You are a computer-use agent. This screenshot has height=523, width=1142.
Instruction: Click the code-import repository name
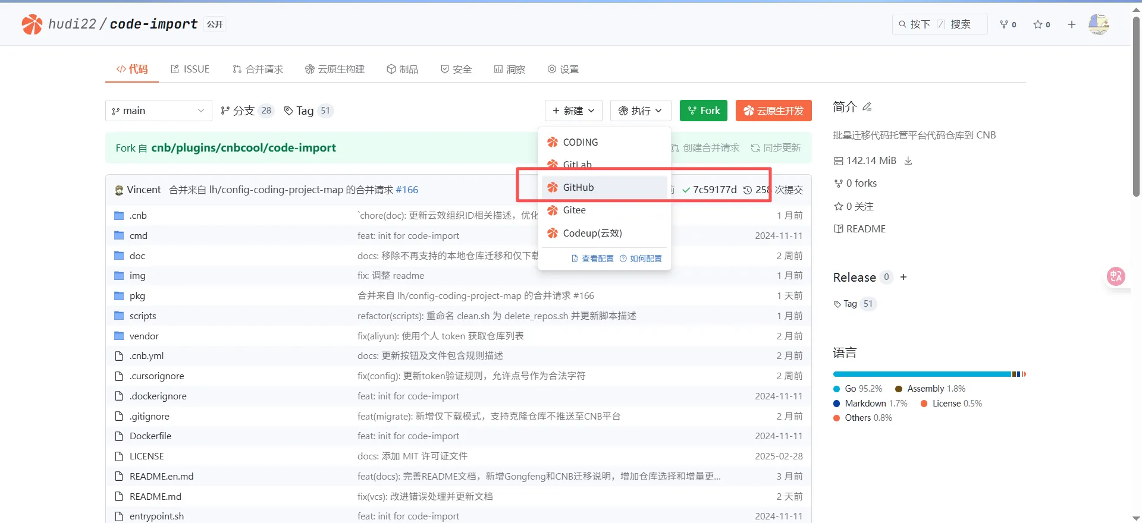point(153,24)
